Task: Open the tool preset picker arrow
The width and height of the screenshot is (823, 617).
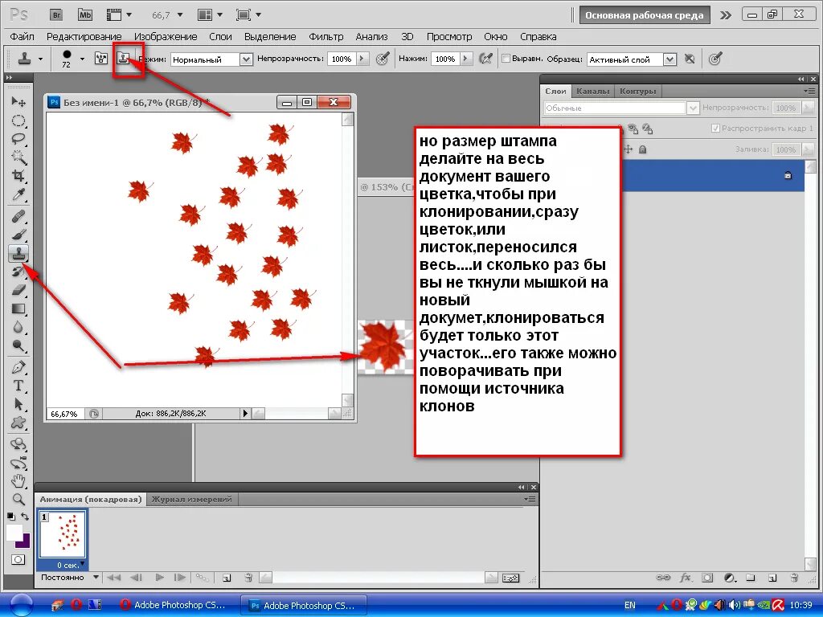Action: click(x=40, y=59)
